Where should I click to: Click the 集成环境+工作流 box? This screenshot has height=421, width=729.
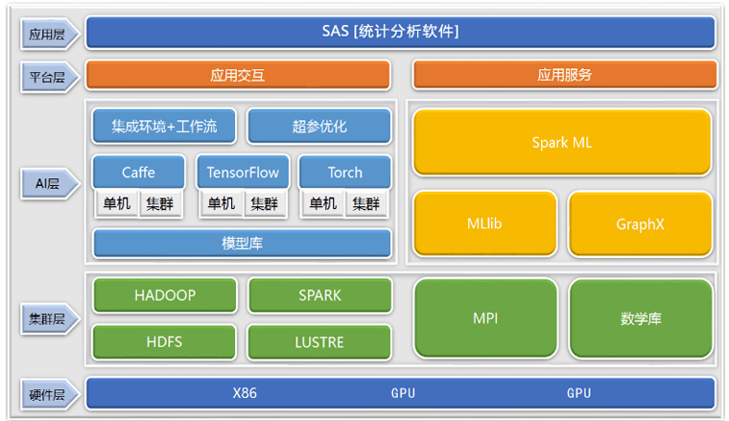pos(164,126)
